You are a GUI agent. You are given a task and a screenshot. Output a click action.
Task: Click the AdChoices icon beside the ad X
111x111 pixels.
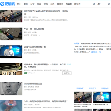coord(68,64)
